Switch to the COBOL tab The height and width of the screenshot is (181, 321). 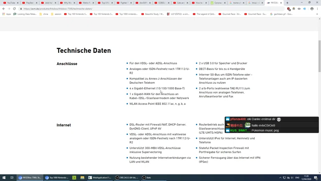click(161, 3)
